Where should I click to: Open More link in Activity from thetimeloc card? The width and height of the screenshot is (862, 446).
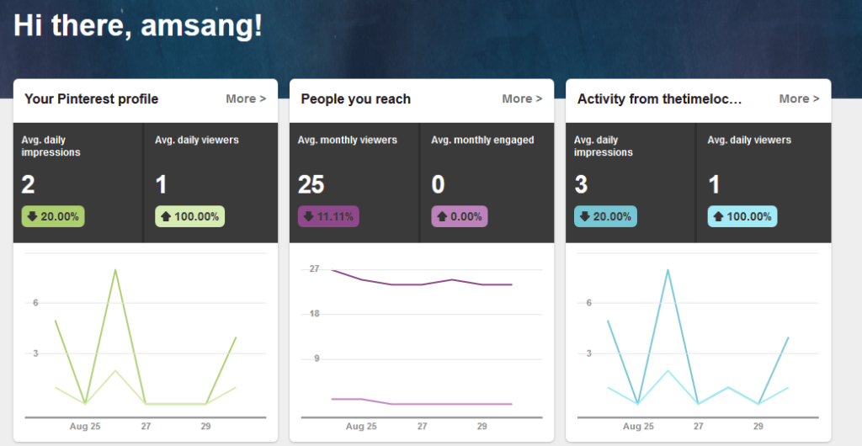(x=799, y=98)
